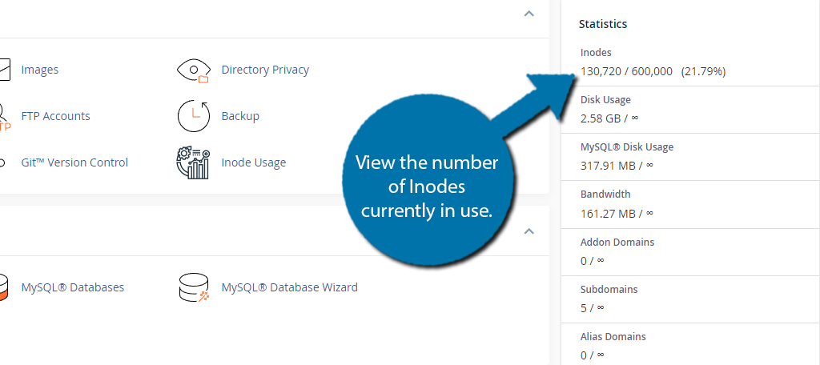The height and width of the screenshot is (365, 820).
Task: Open the MySQL® Database Wizard link
Action: (x=289, y=287)
